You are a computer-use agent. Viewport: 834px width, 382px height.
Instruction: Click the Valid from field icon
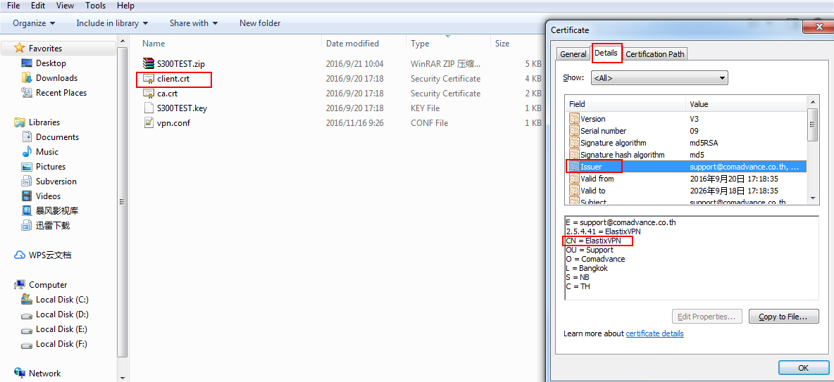click(574, 179)
